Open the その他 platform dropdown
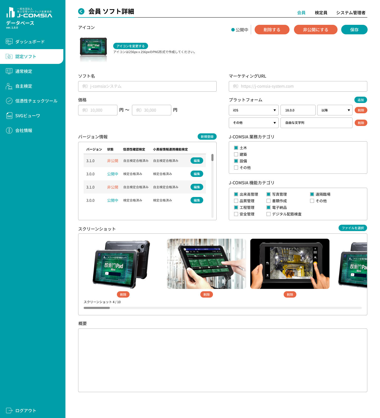Image resolution: width=380 pixels, height=418 pixels. point(254,123)
